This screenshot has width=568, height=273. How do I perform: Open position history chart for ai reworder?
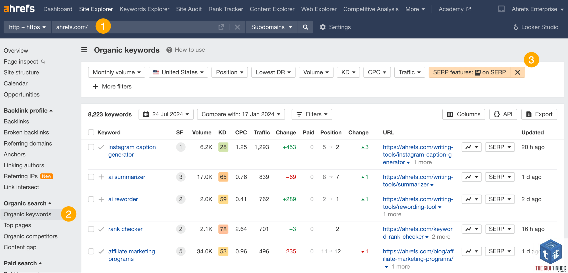472,199
